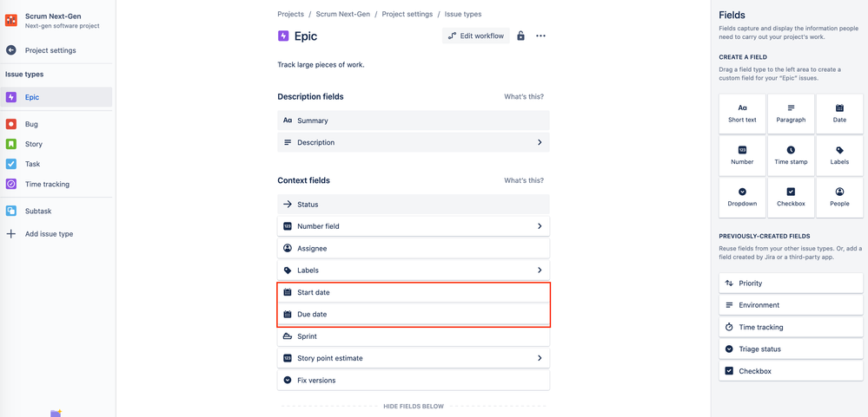Select the Short text field type tile
The width and height of the screenshot is (868, 417).
coord(742,114)
